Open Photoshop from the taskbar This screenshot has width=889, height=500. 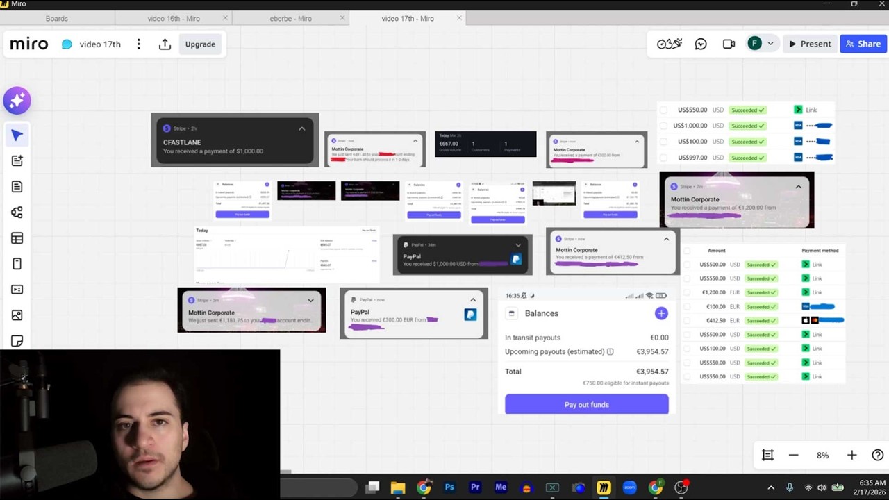[x=449, y=487]
